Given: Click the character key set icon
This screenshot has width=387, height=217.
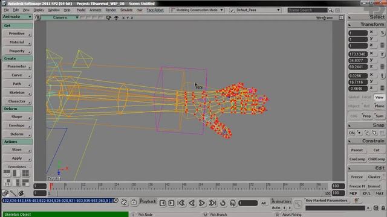Looking at the screenshot, I should click(356, 201).
